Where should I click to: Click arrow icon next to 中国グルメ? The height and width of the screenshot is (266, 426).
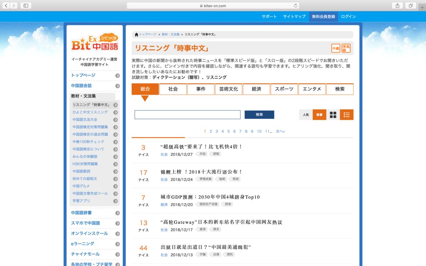[x=116, y=186]
